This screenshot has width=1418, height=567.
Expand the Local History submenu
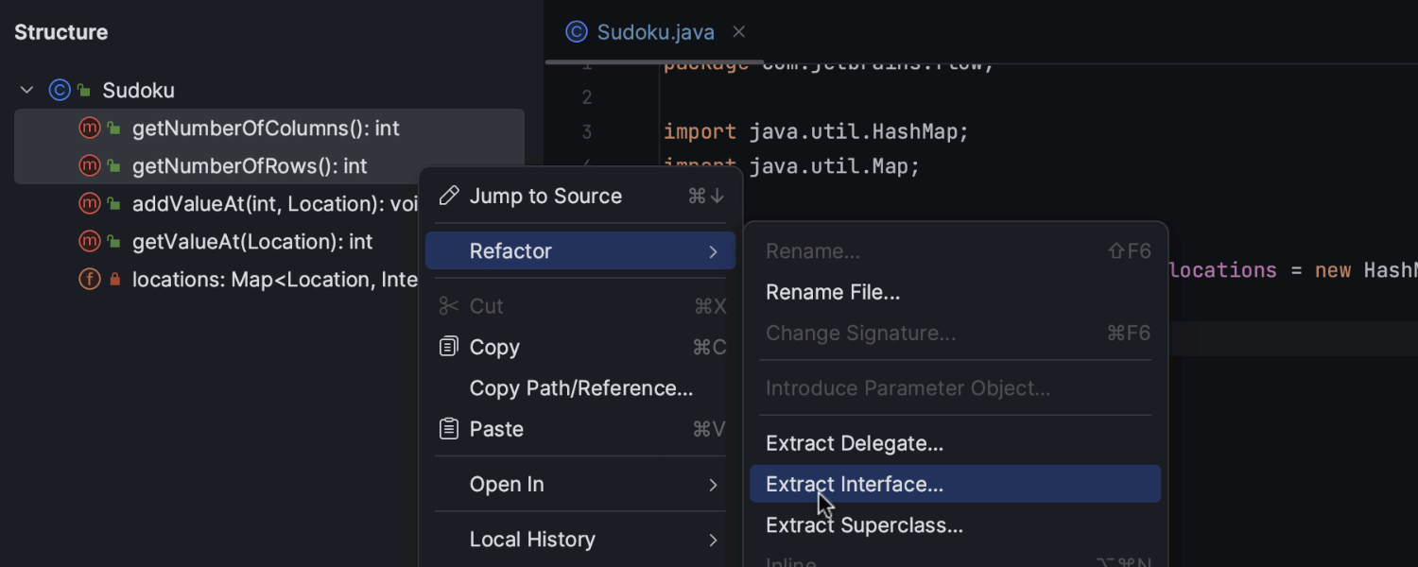713,540
